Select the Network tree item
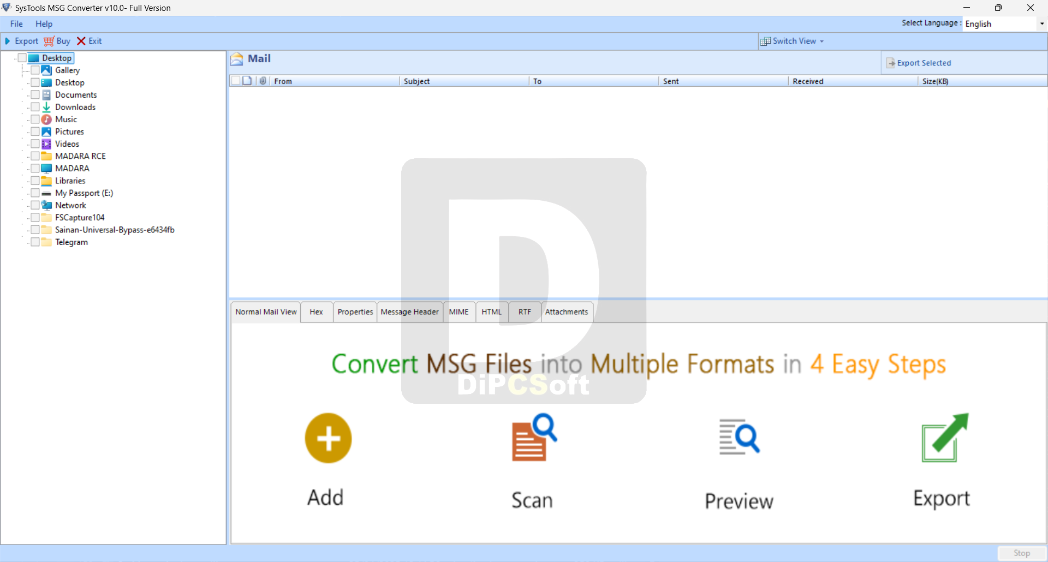This screenshot has height=562, width=1048. point(70,205)
